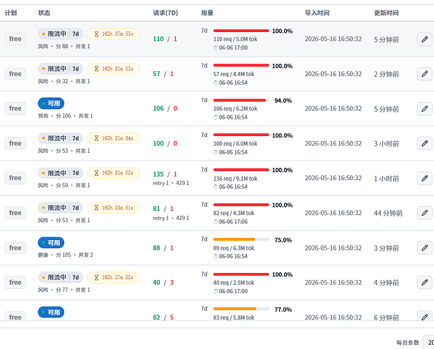Sort by the 用量 column header
This screenshot has width=434, height=349.
pyautogui.click(x=207, y=13)
